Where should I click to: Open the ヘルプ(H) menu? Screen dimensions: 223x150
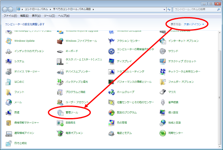pos(64,16)
